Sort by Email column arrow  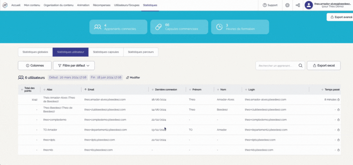click(85, 90)
